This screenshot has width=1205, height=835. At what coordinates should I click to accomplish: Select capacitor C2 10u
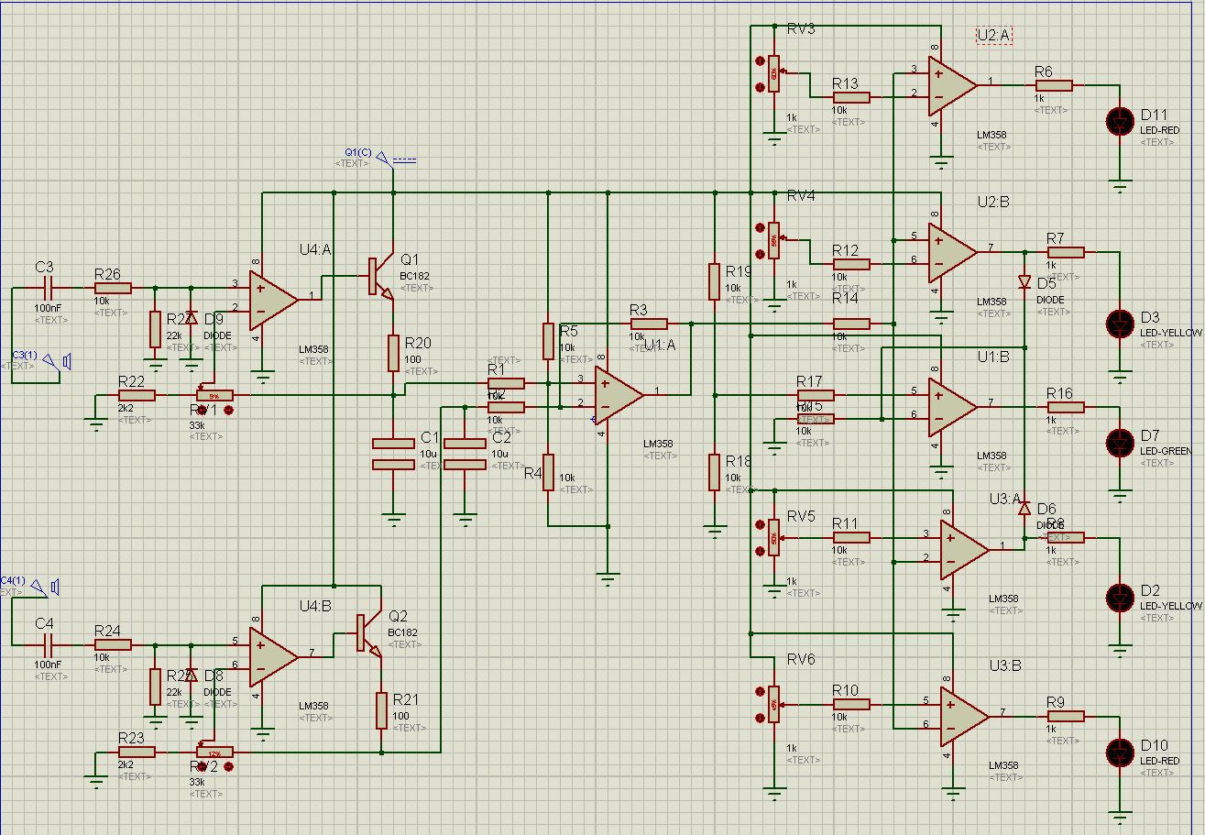(465, 454)
